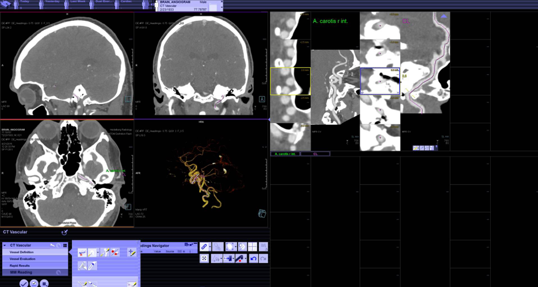
Task: Click the arrow-to-plane clip tool
Action: point(228,258)
